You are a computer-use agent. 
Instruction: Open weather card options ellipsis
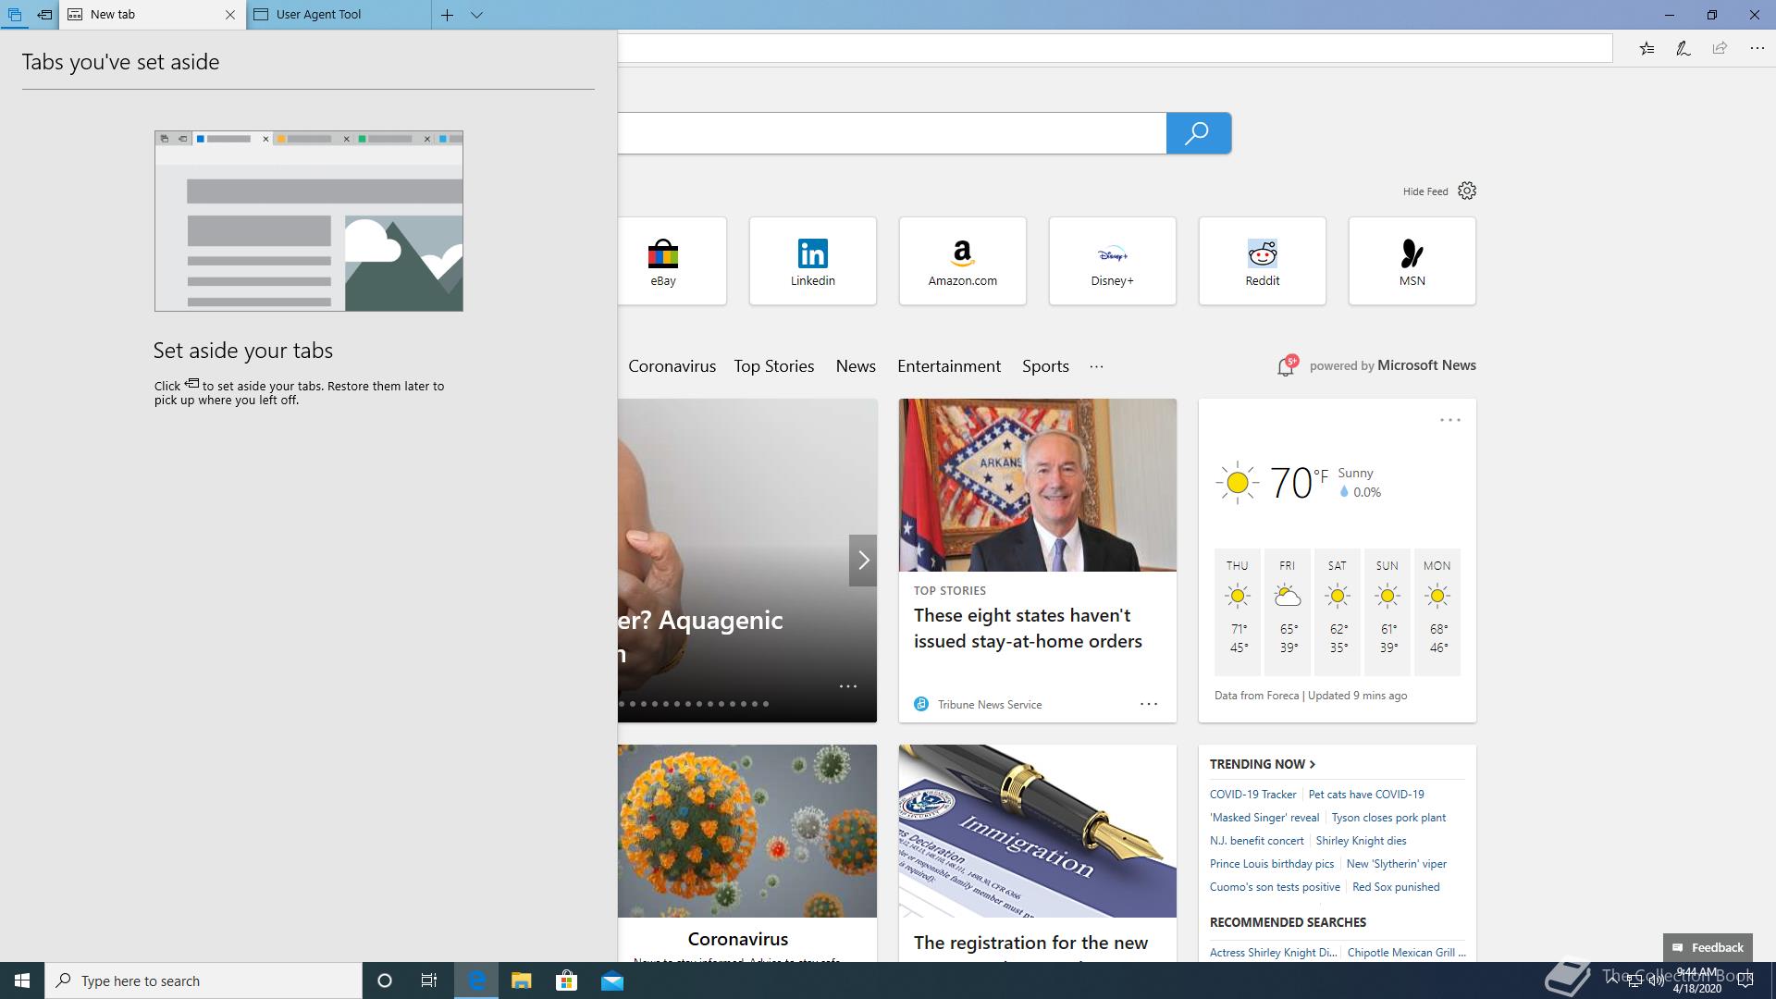pyautogui.click(x=1449, y=420)
